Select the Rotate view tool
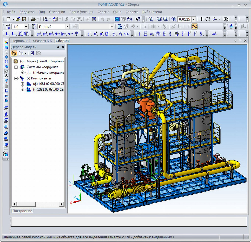The image size is (251, 242). (x=208, y=19)
